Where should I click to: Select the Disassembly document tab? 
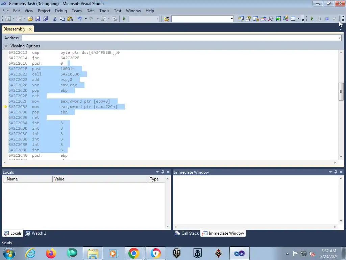14,29
